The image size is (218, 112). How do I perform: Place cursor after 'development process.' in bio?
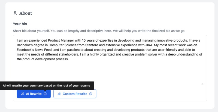pyautogui.click(x=69, y=59)
